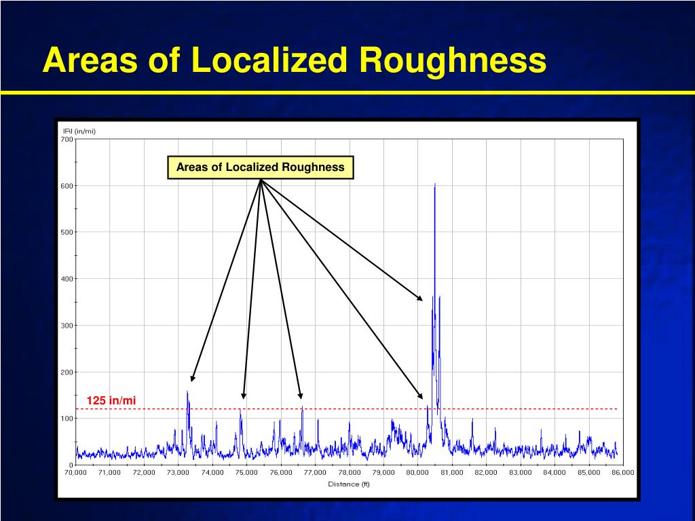Click the y-axis value 500

click(x=67, y=232)
